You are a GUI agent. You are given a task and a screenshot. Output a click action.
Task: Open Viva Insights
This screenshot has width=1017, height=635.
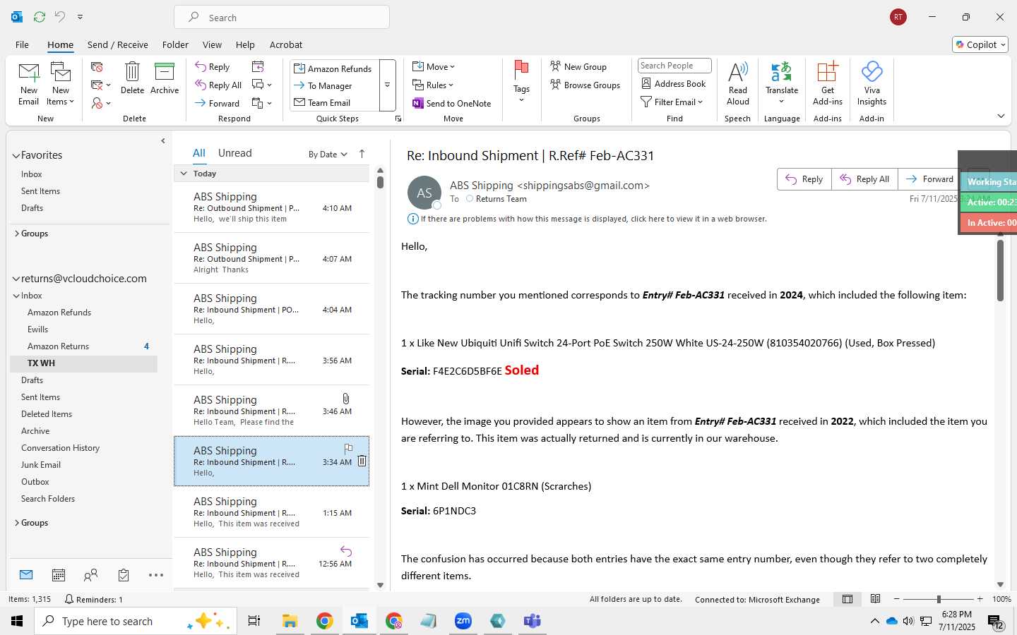872,83
